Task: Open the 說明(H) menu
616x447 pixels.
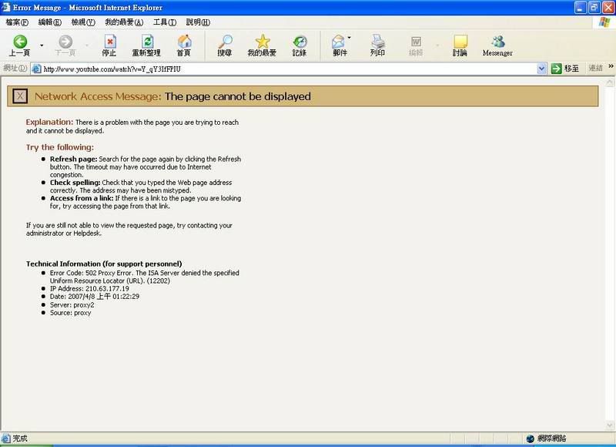Action: [198, 22]
